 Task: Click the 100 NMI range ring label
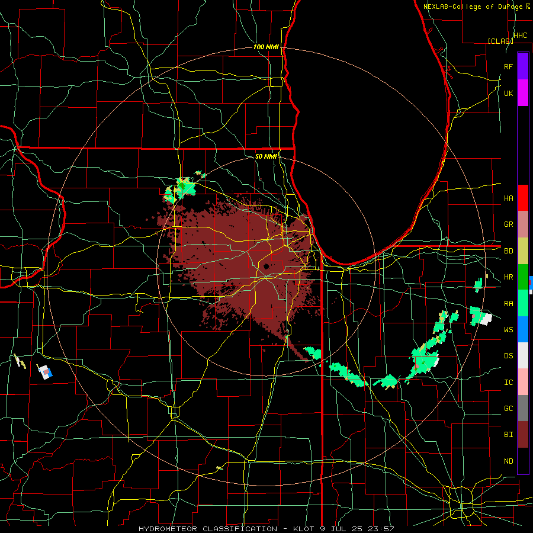pyautogui.click(x=266, y=47)
